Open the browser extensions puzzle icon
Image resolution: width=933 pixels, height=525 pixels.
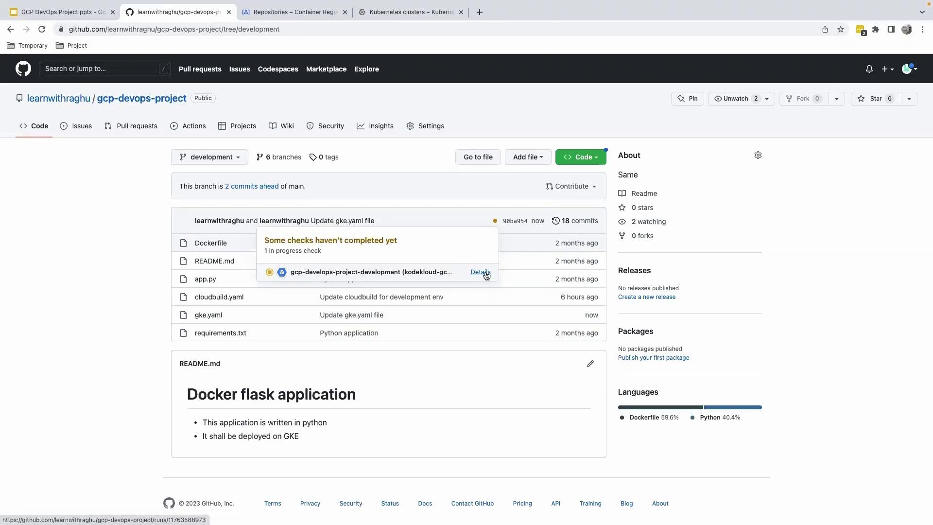click(875, 29)
